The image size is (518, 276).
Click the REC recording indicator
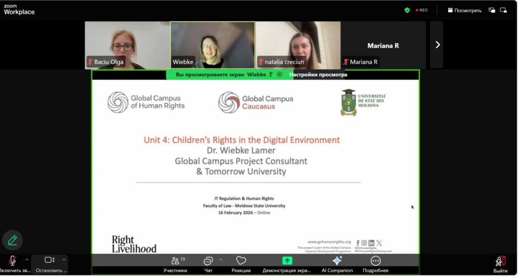[x=421, y=10]
